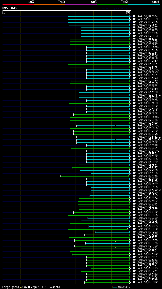
Task: Pick the UniRef100_A2YAA5 row label
Action: click(x=145, y=109)
